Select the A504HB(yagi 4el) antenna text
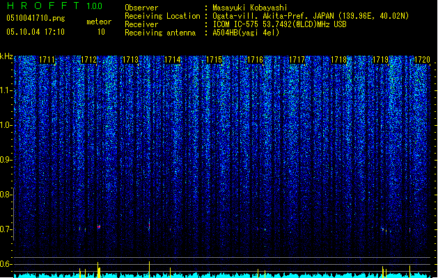Viewport: 438px width, 278px height. pos(246,33)
